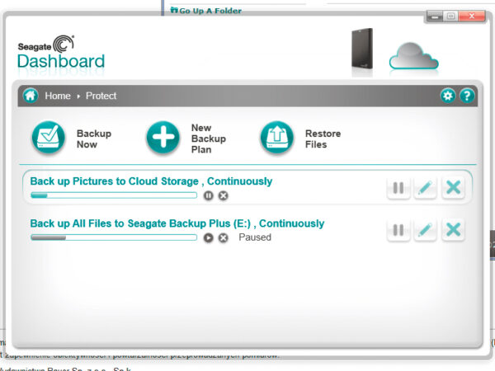Delete the All Files to Seagate plan
495x371 pixels.
(x=453, y=229)
